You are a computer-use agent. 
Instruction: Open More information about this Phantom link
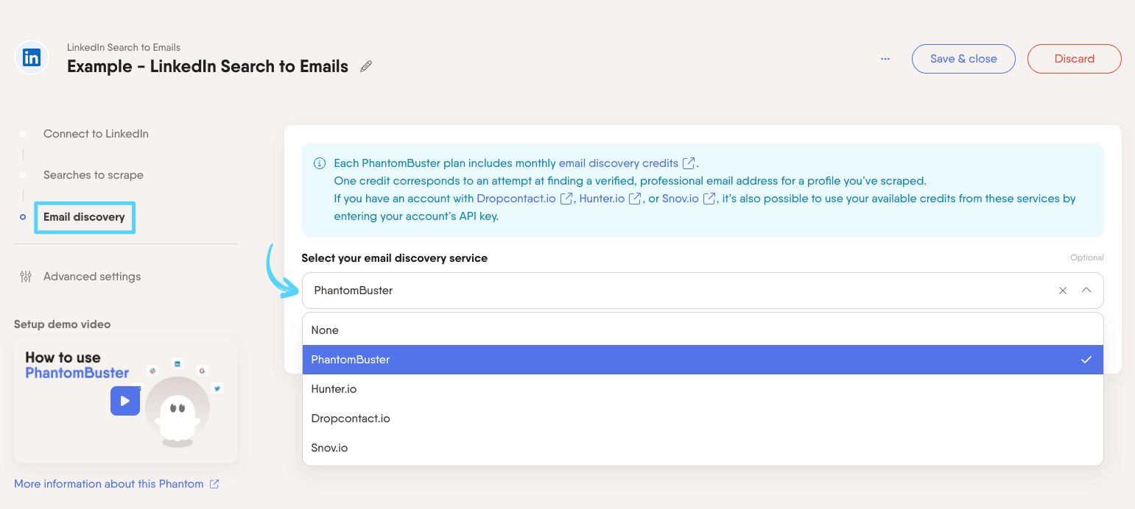coord(109,484)
